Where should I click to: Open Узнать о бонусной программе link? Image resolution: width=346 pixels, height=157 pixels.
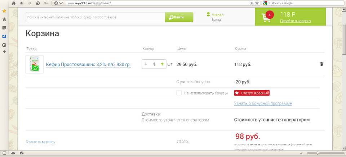263,103
